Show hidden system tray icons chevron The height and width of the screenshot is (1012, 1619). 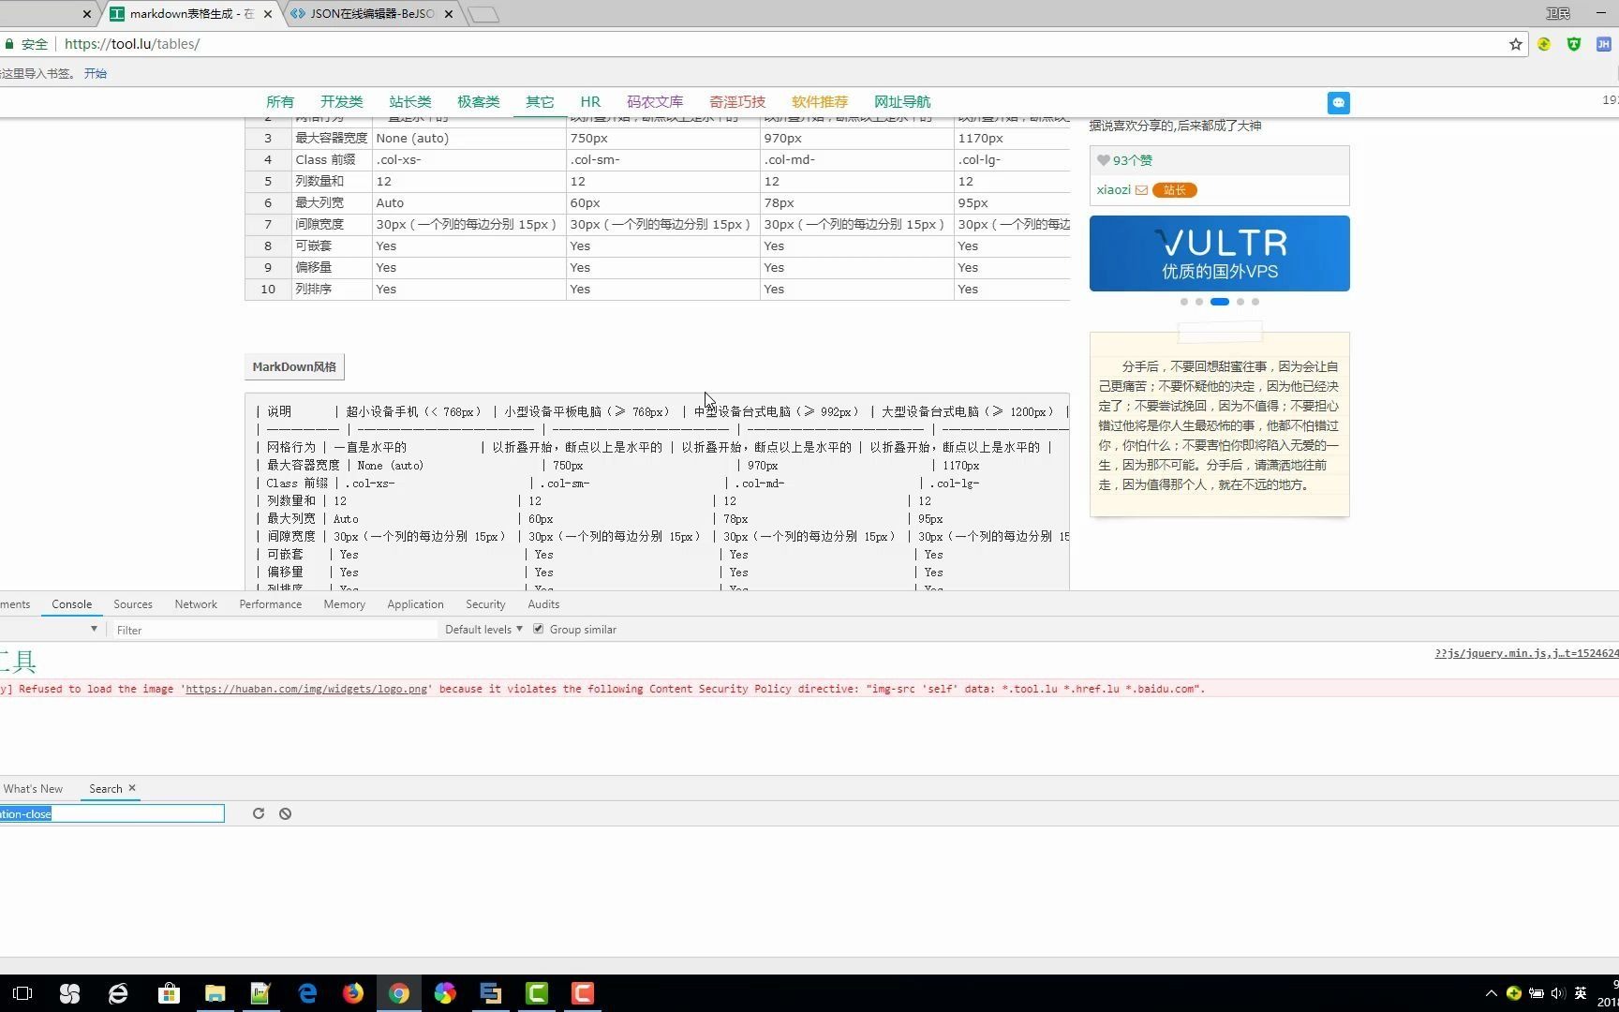coord(1491,993)
